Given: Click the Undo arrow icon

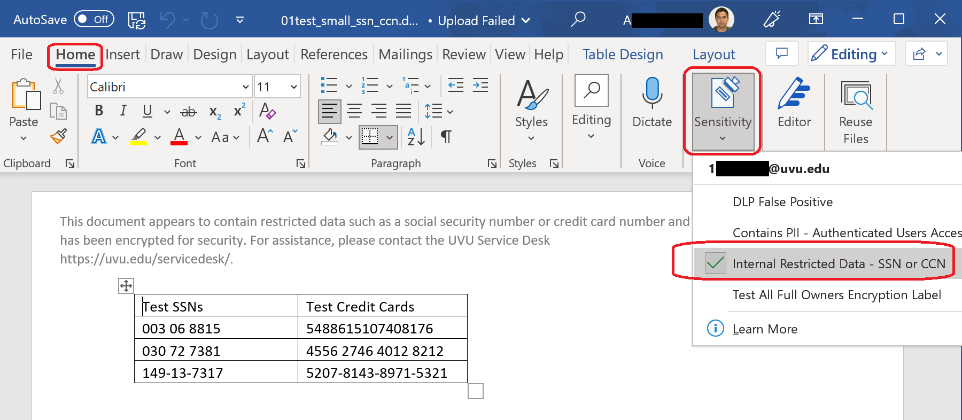Looking at the screenshot, I should [x=167, y=20].
